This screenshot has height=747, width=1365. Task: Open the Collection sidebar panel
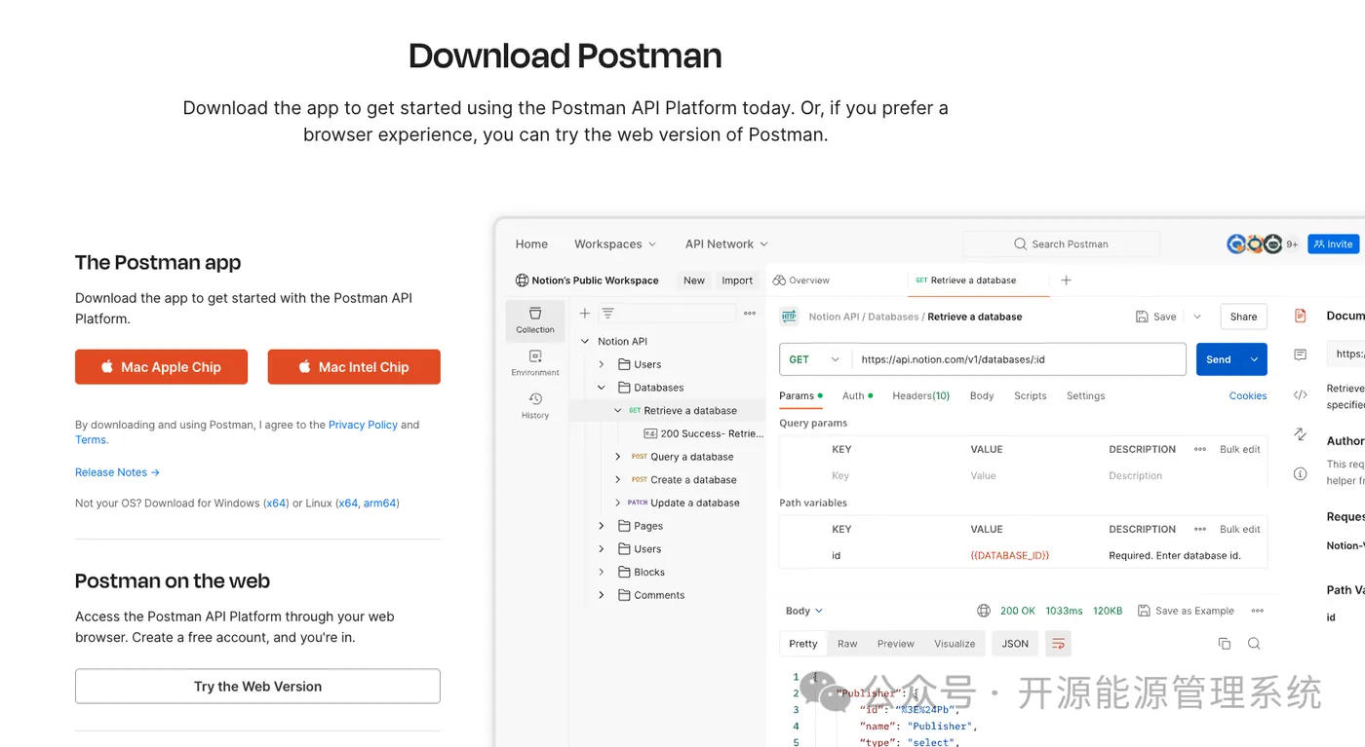point(535,320)
